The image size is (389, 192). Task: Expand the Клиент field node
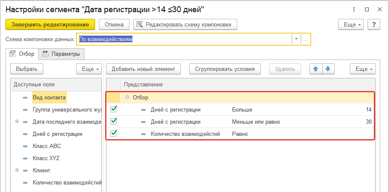click(17, 171)
